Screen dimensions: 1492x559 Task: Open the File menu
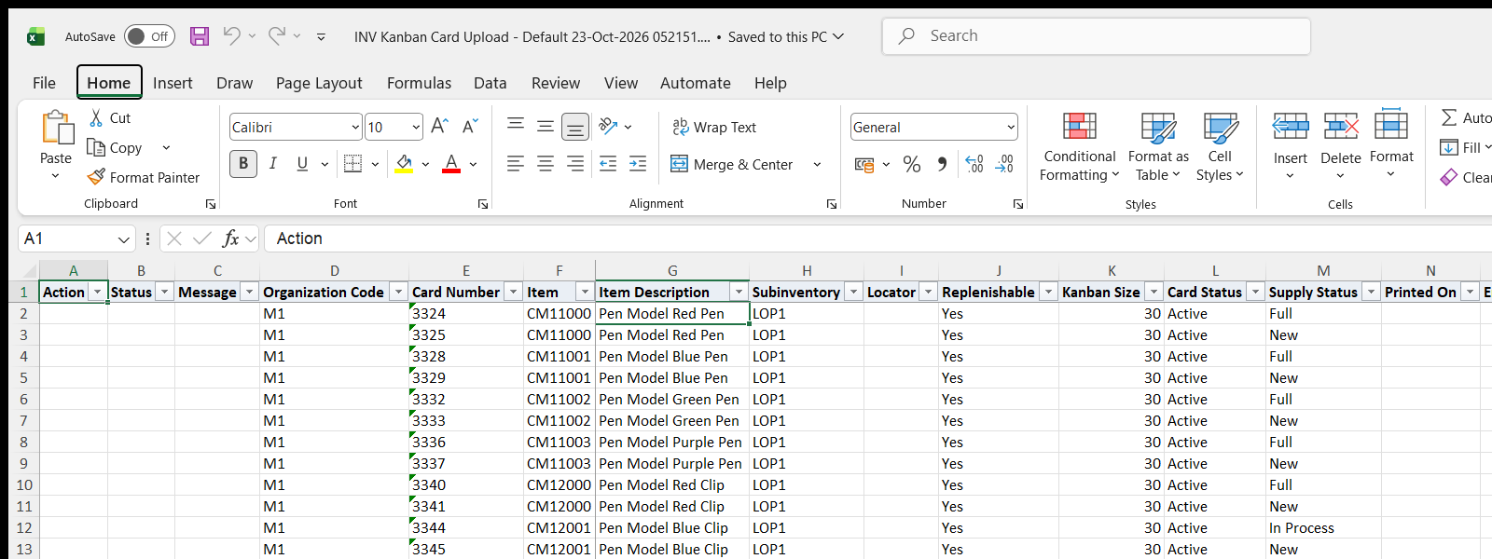click(x=44, y=83)
